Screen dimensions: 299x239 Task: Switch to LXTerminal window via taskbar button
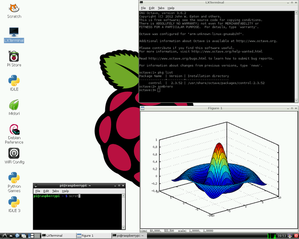coord(58,236)
